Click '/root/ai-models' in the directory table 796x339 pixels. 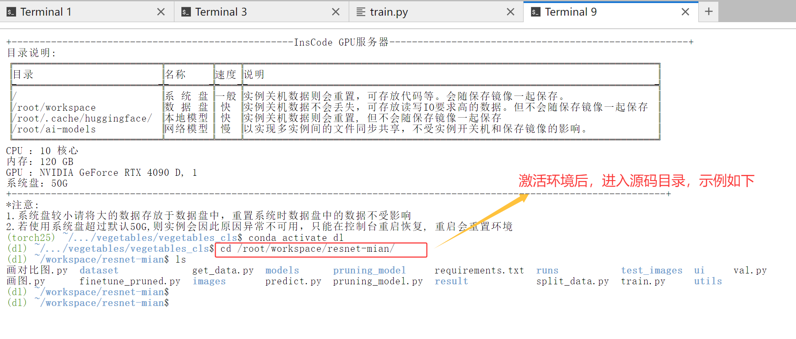[x=54, y=129]
